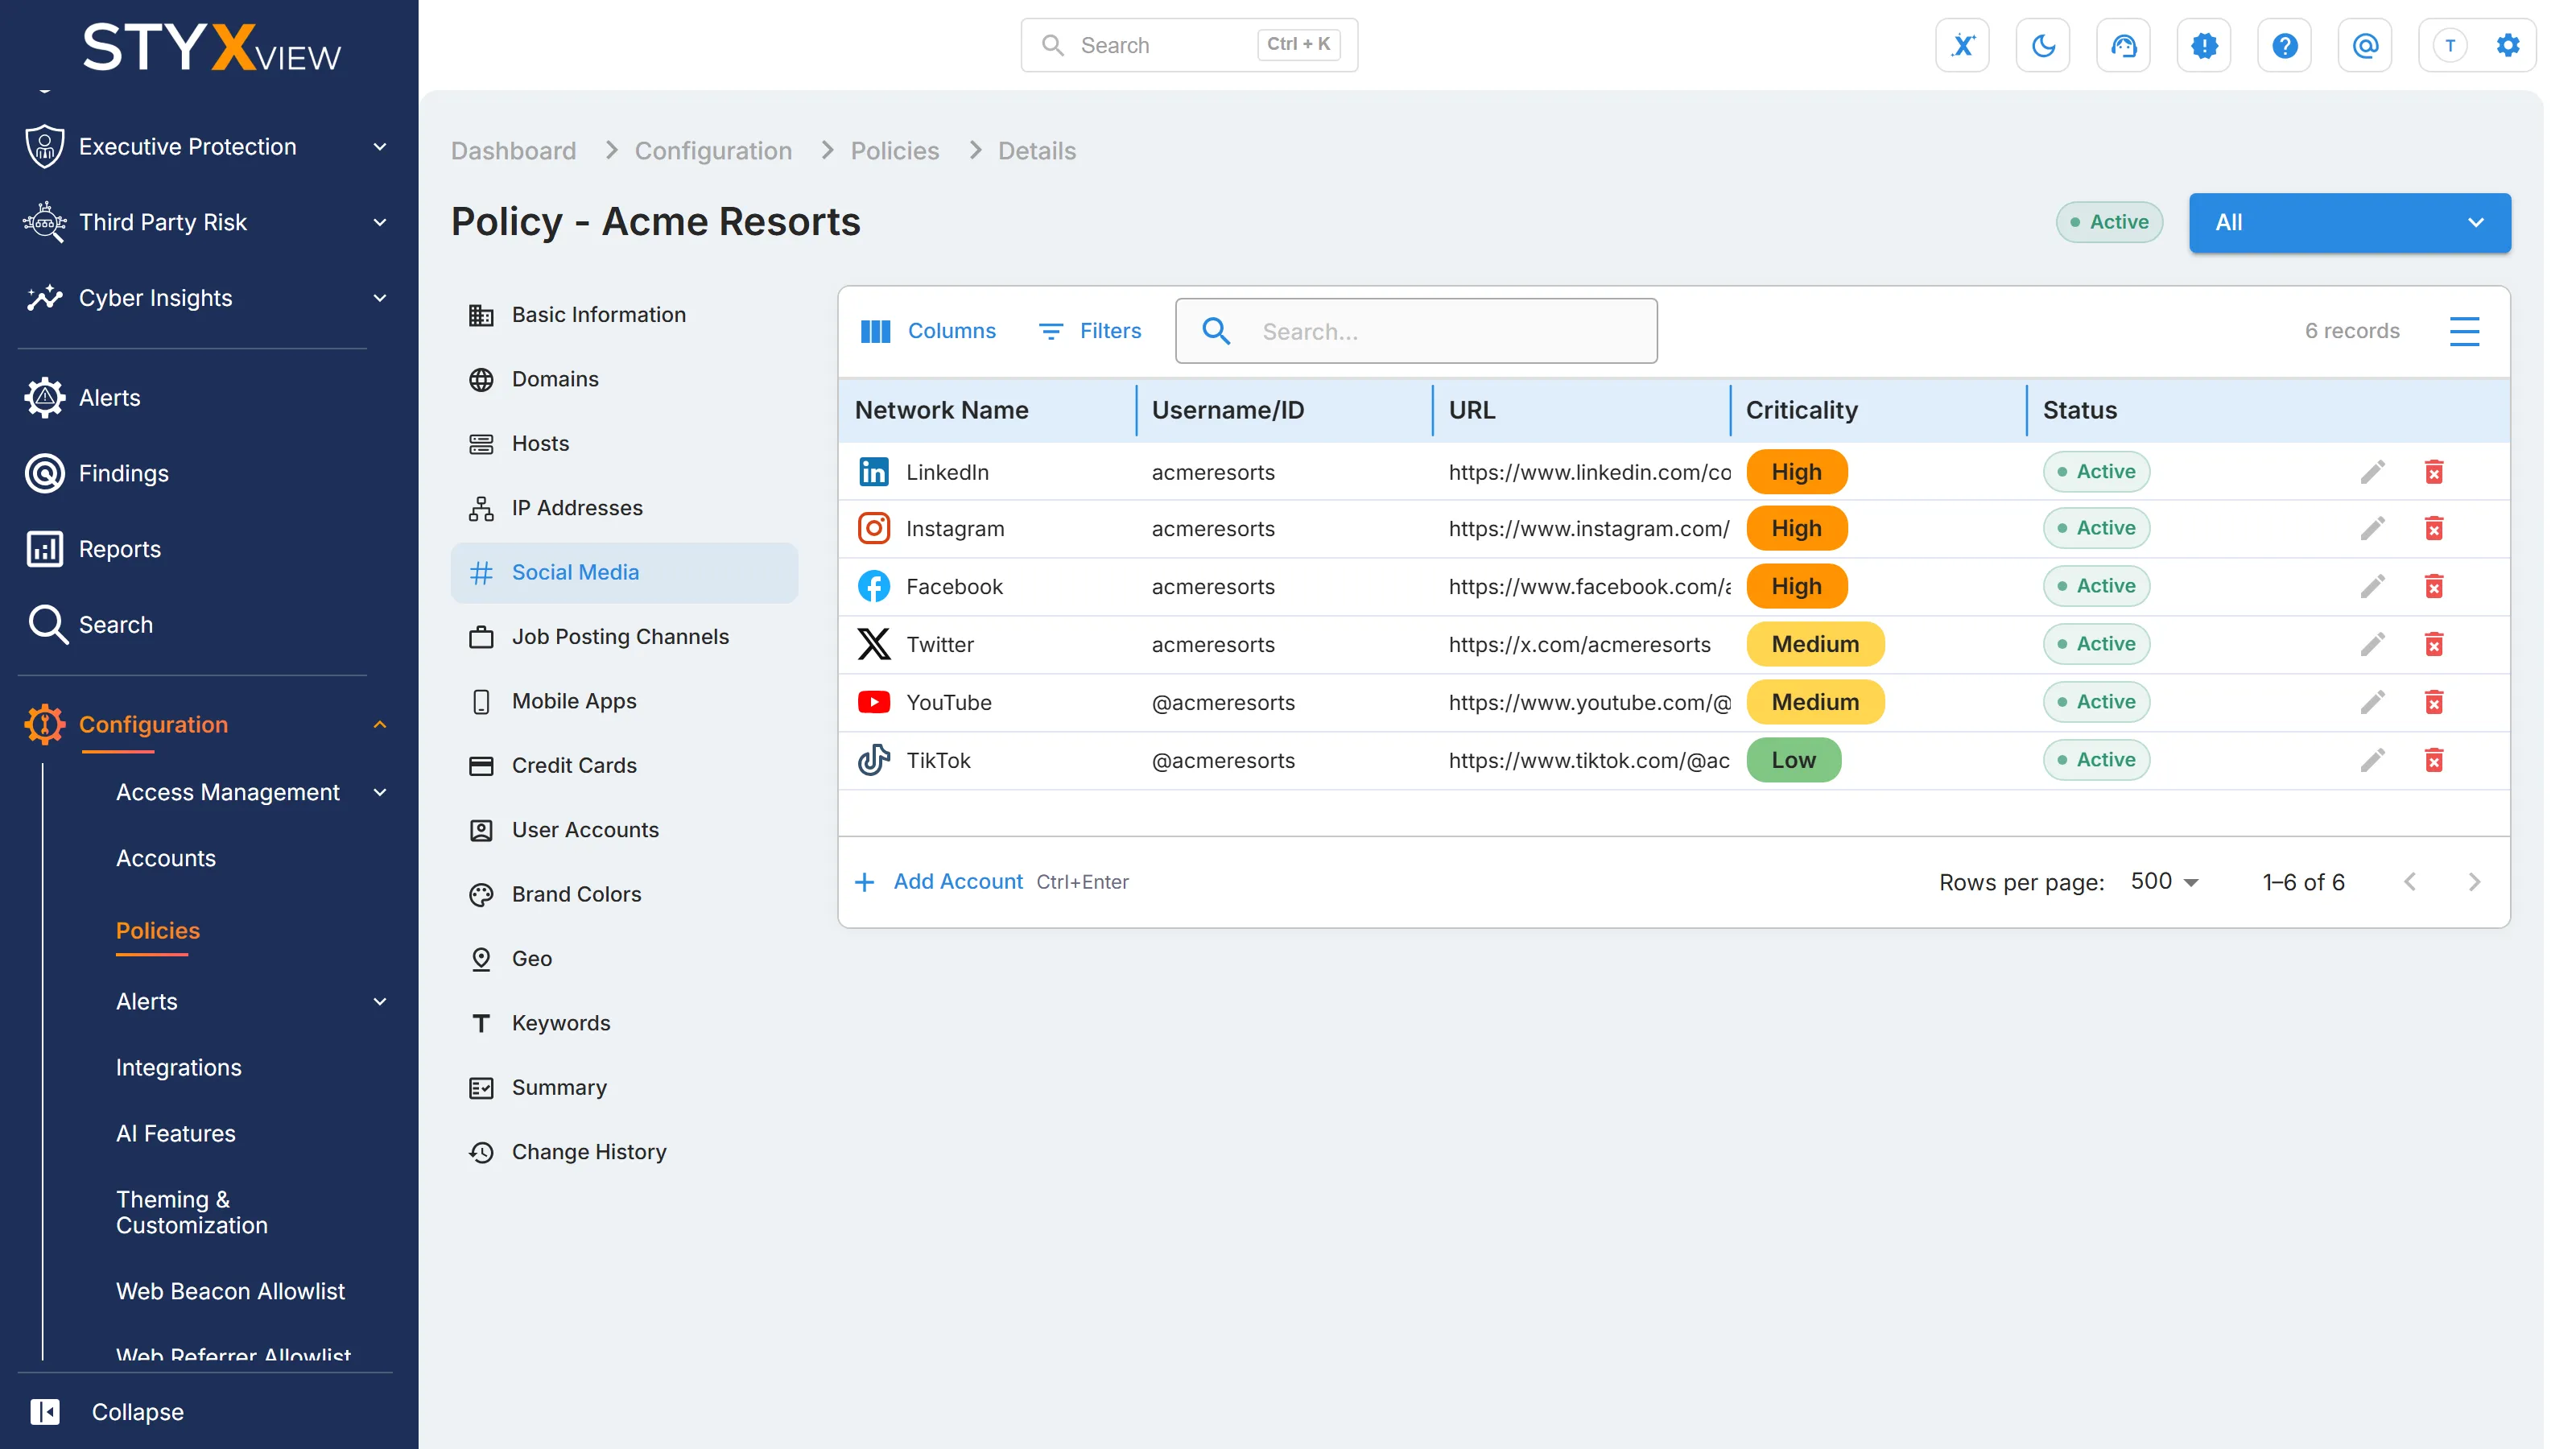The image size is (2576, 1449).
Task: Edit the Facebook account row
Action: pyautogui.click(x=2373, y=587)
